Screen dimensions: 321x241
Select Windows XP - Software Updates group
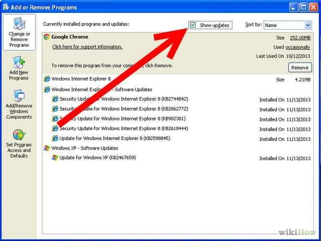point(85,148)
